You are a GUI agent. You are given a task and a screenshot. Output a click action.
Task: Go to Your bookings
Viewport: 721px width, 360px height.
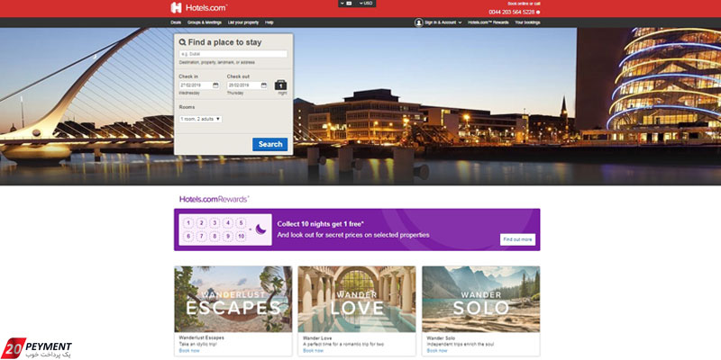(527, 22)
